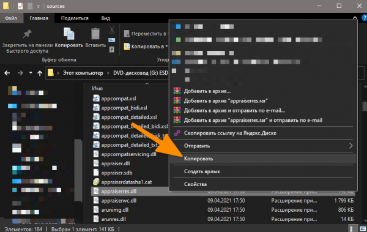Image resolution: width=367 pixels, height=232 pixels.
Task: Click size 1 799 КБ of appraiserwc.dll
Action: 344,201
